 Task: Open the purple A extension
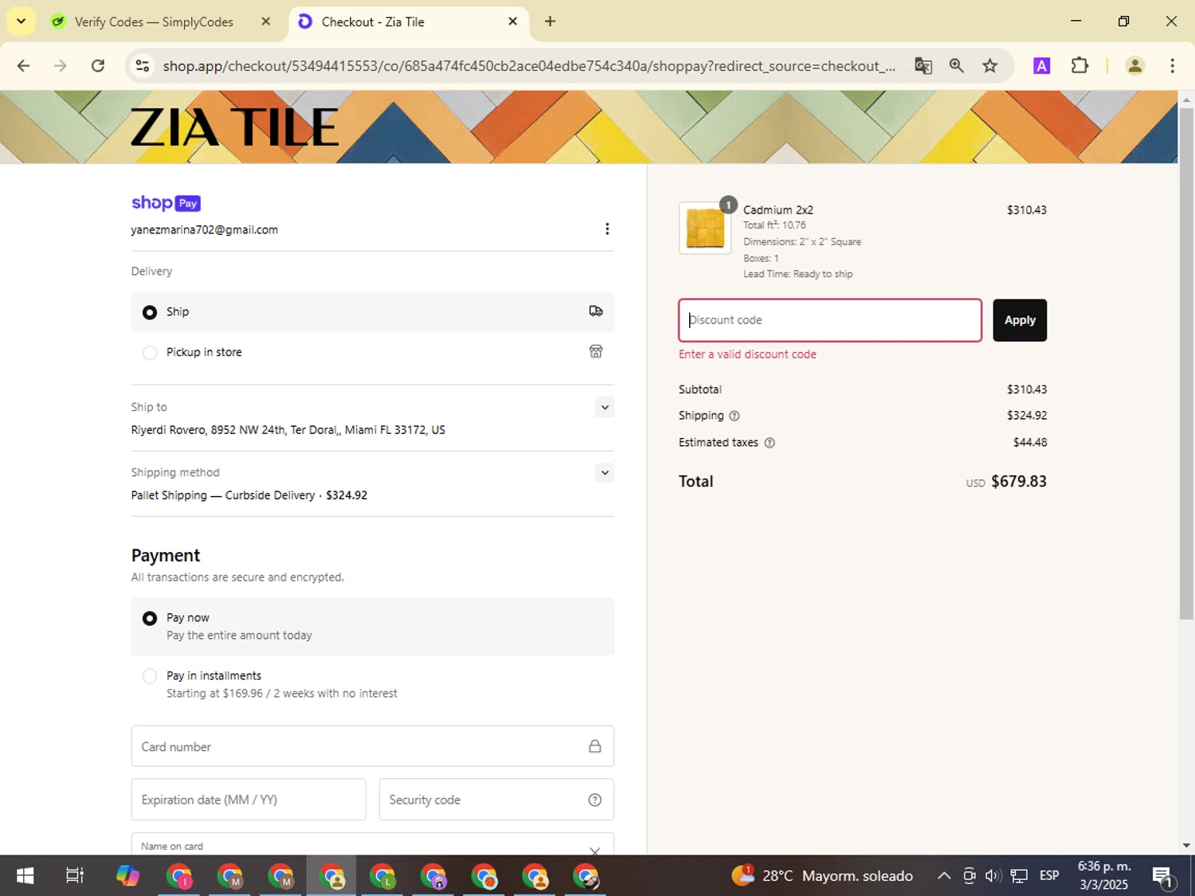[1041, 66]
